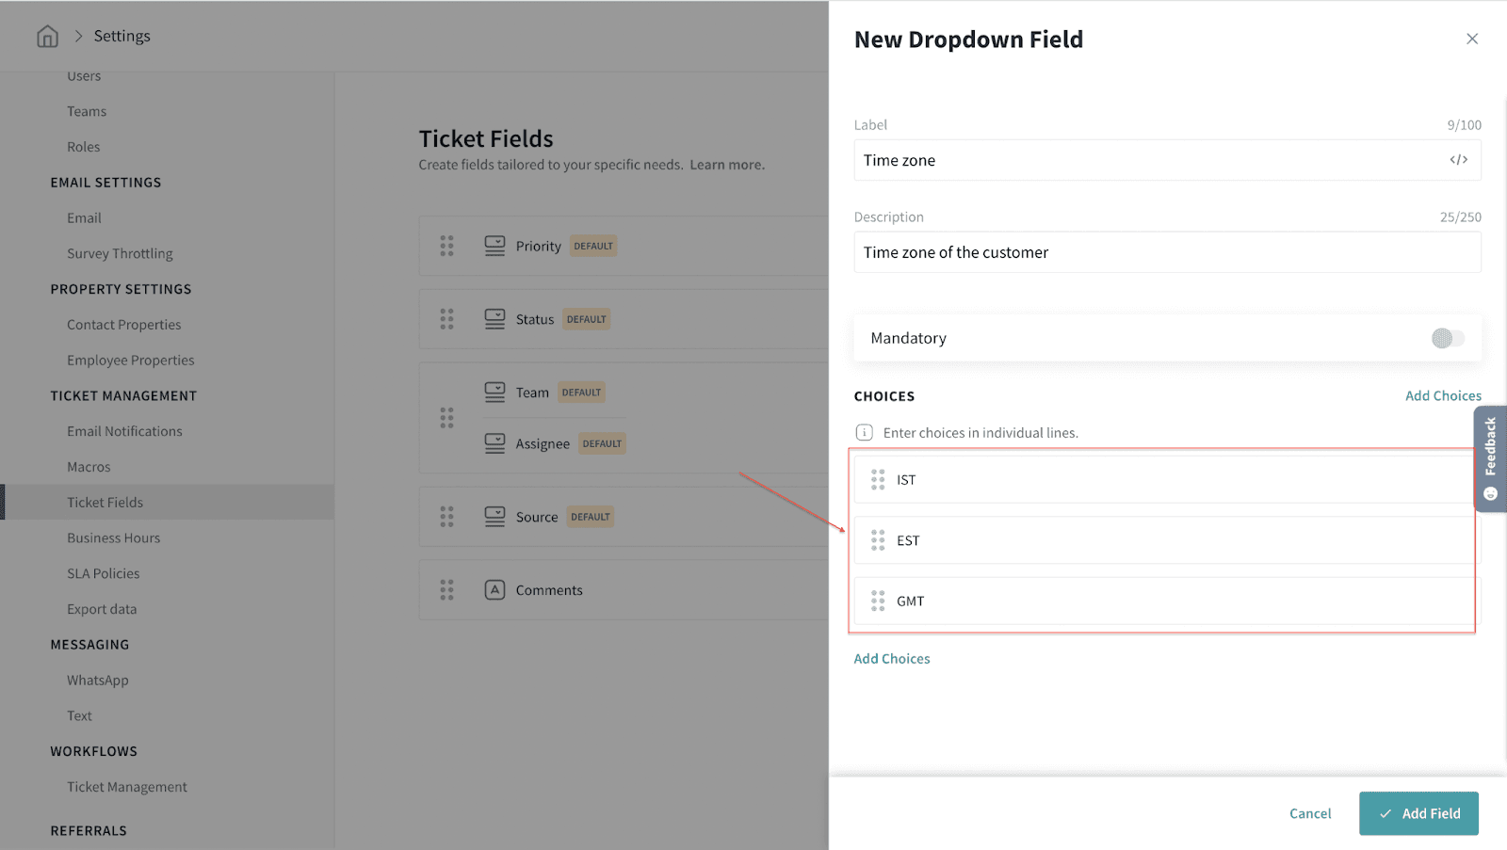The width and height of the screenshot is (1507, 850).
Task: Click the dropdown icon beside Status field
Action: coord(494,319)
